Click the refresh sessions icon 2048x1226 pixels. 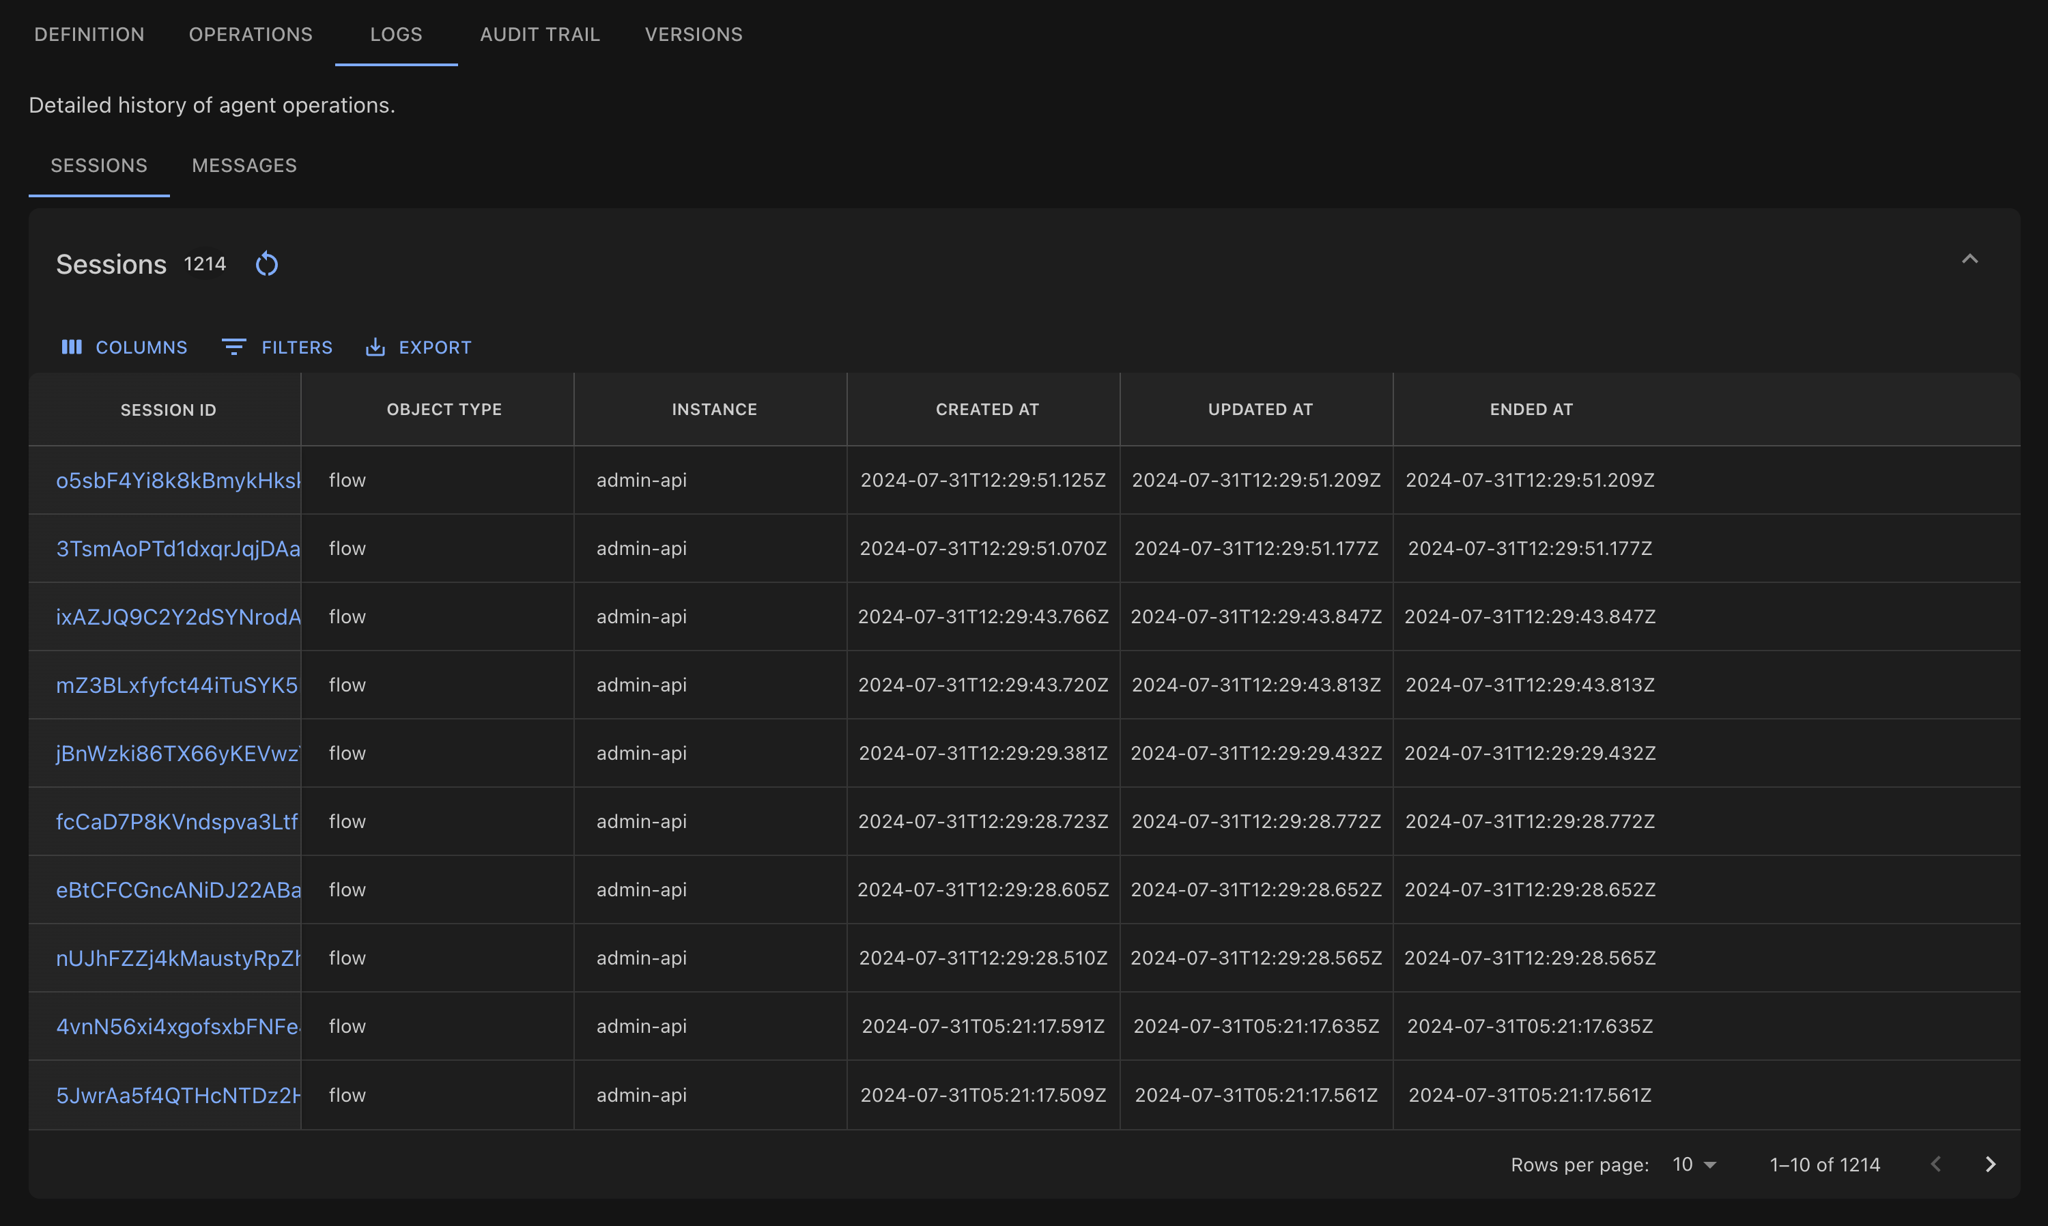[266, 264]
